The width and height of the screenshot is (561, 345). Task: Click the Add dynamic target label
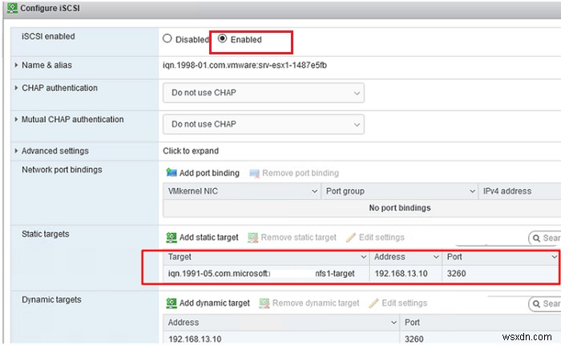pyautogui.click(x=215, y=303)
